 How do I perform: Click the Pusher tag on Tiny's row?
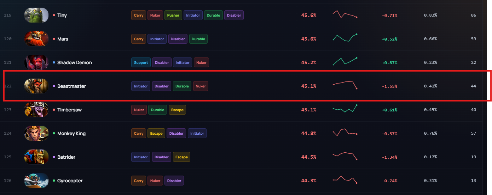pos(173,15)
